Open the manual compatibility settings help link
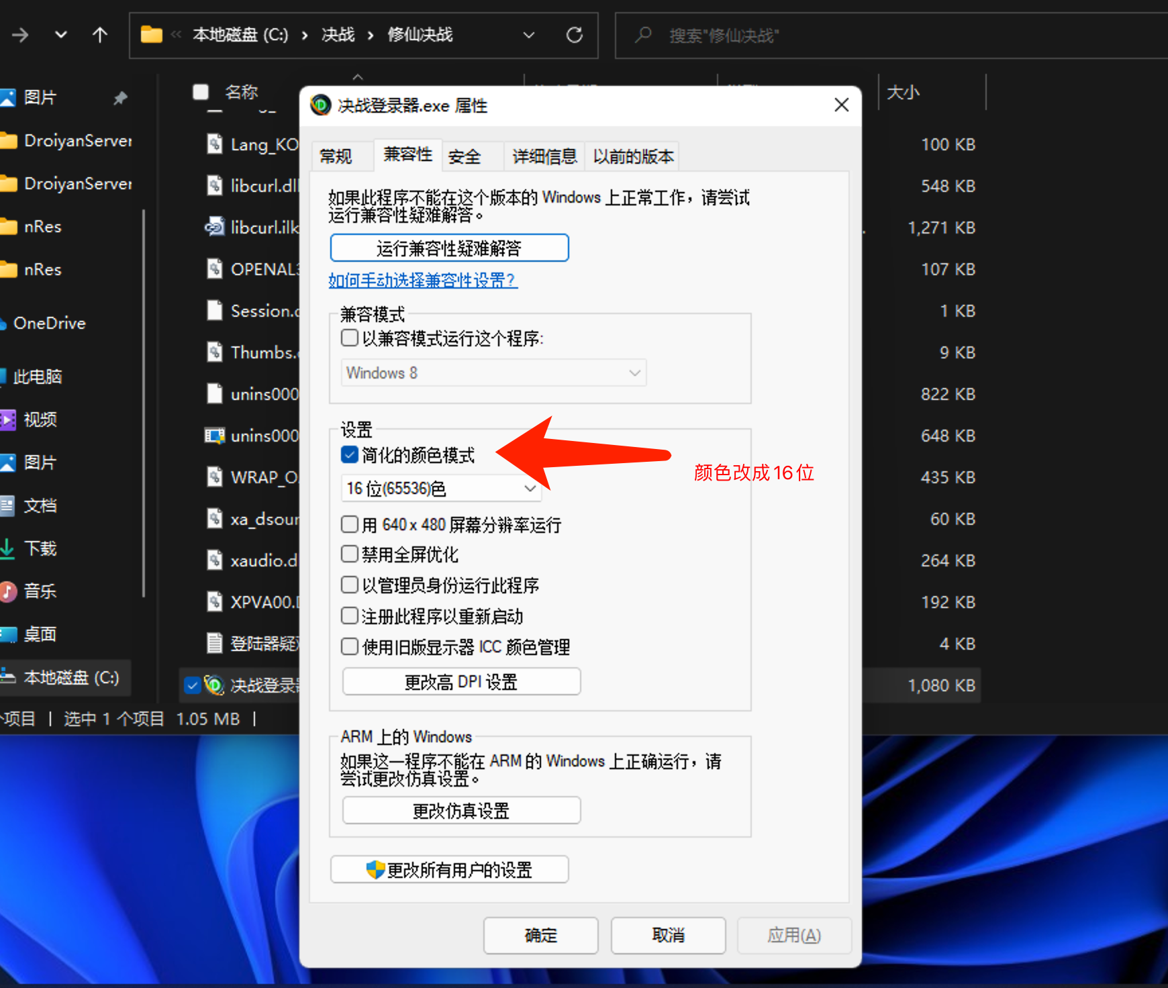This screenshot has width=1168, height=988. [x=423, y=281]
